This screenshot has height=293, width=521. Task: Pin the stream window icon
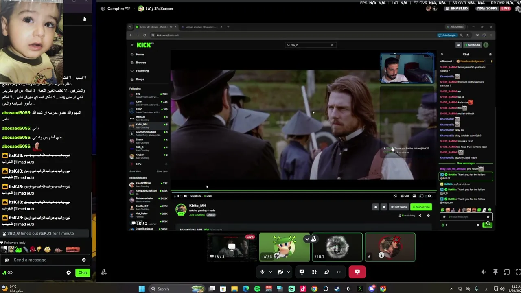pos(495,272)
